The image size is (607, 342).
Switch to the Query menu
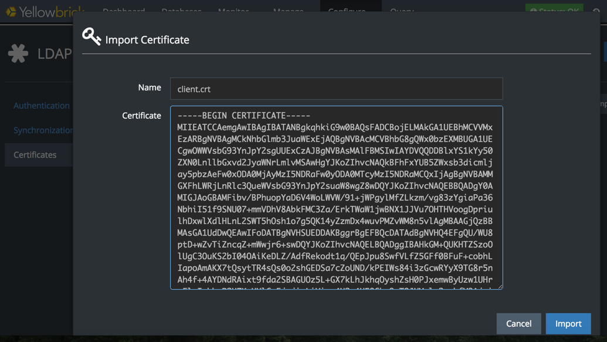pos(402,10)
